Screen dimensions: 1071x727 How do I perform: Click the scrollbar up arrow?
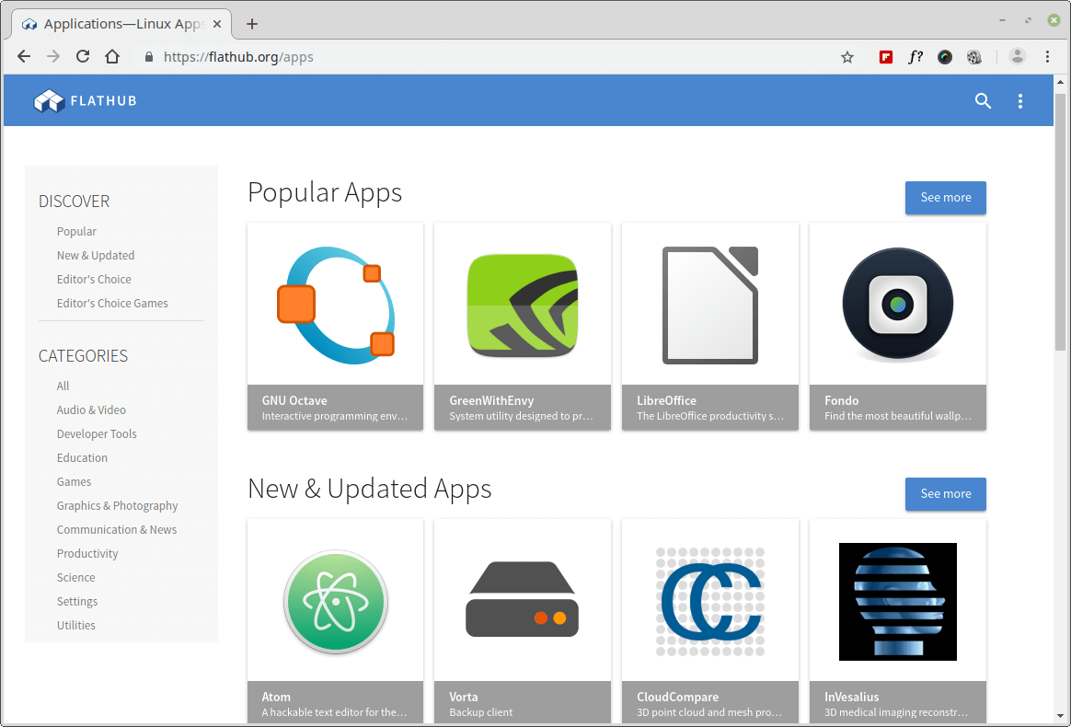(x=1061, y=82)
